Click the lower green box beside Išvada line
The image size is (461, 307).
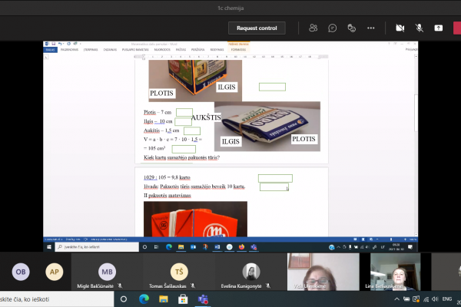(x=274, y=187)
